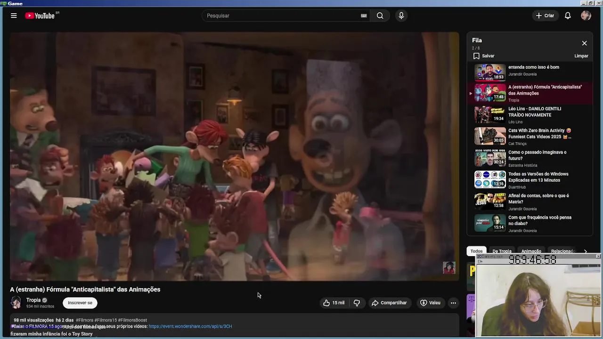Select the Animação filter chip
Screen dimensions: 603x339
click(531, 251)
